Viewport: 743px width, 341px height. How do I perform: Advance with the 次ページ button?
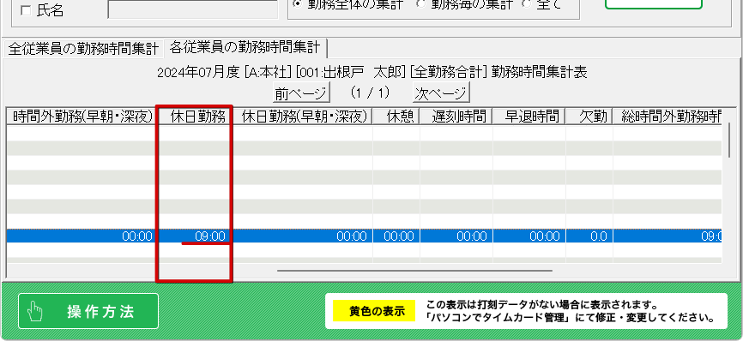pos(441,93)
